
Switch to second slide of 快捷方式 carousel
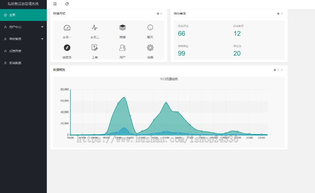pyautogui.click(x=161, y=14)
